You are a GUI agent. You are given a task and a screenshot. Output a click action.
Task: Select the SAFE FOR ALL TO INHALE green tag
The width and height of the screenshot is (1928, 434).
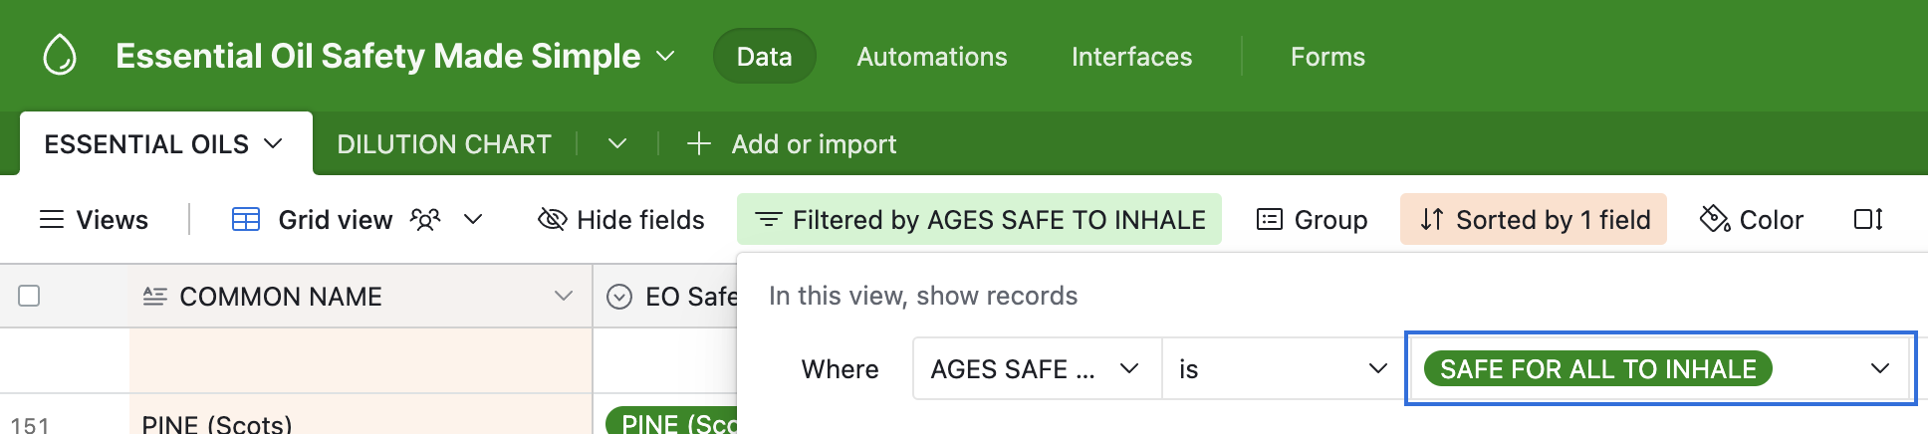tap(1597, 369)
